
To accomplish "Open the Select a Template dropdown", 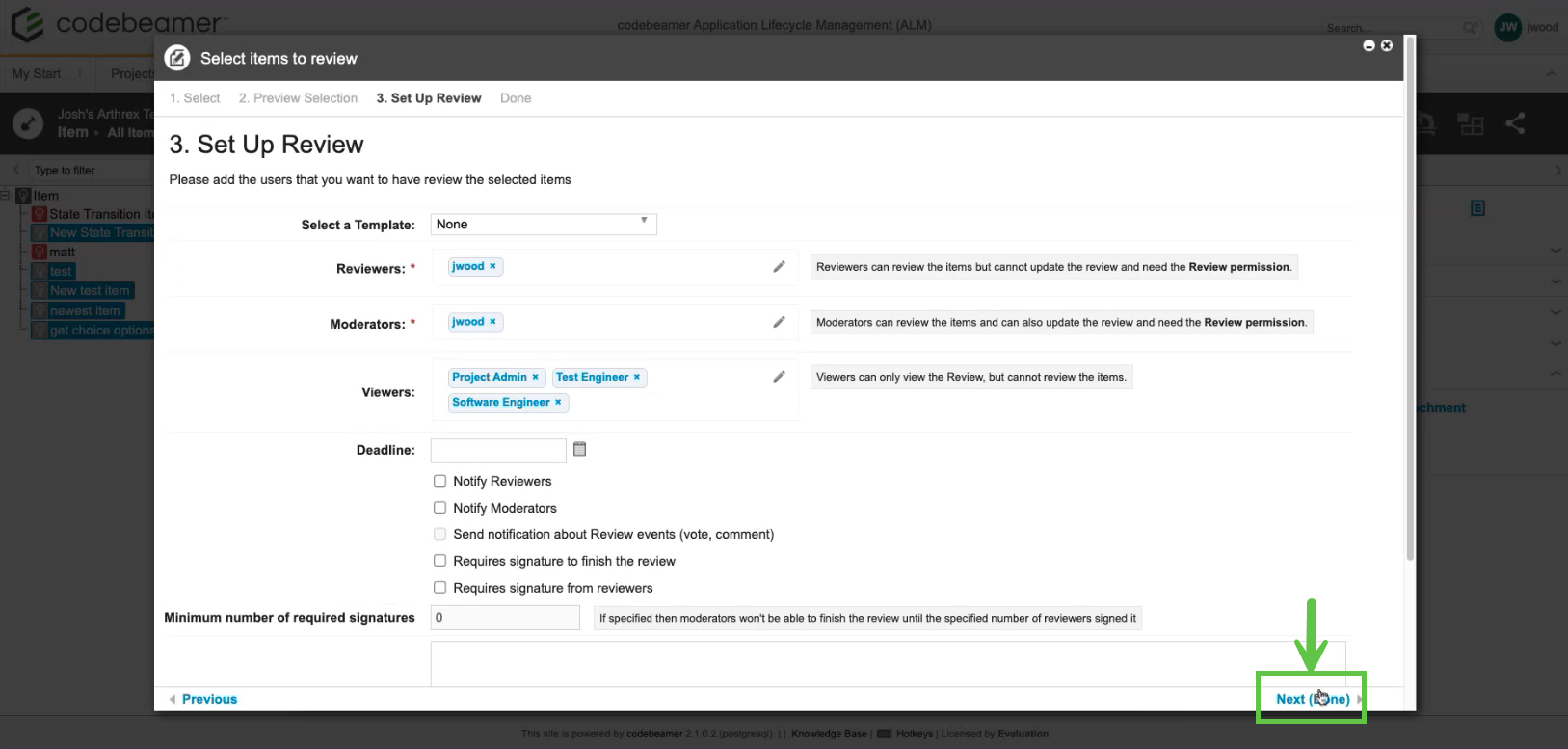I will click(x=543, y=225).
